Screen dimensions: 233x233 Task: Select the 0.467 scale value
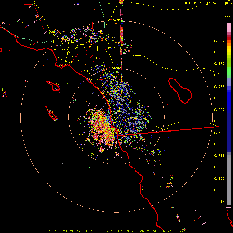(219, 144)
